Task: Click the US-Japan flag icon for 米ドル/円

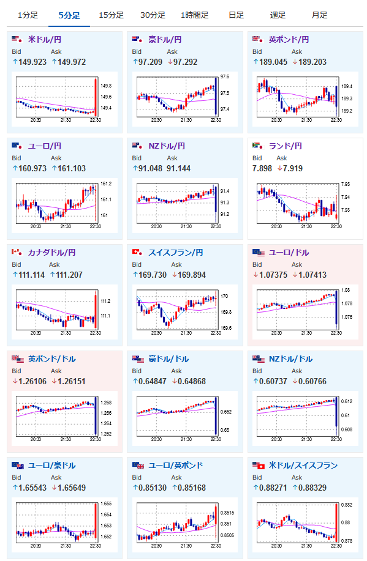Action: point(17,39)
